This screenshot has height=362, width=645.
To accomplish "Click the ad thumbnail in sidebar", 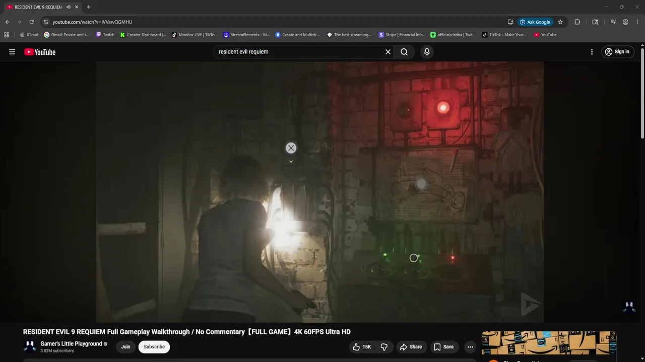I will tap(549, 344).
